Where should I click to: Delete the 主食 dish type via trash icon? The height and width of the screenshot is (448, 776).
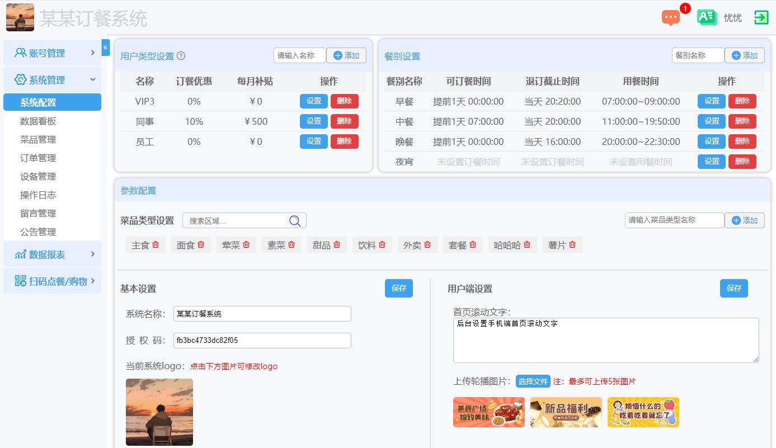pos(154,244)
